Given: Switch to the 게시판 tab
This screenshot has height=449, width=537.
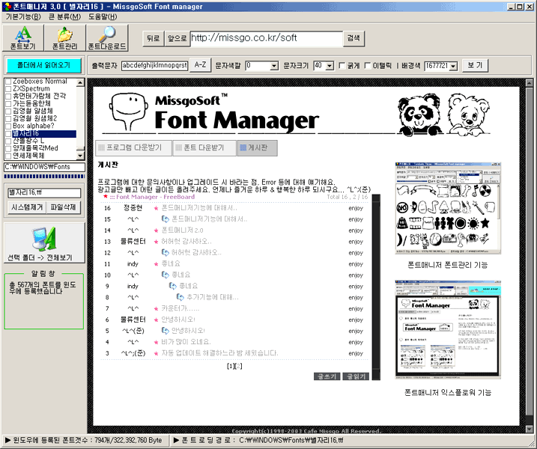Looking at the screenshot, I should [x=257, y=148].
